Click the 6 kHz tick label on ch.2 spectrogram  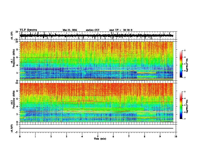tap(17, 99)
